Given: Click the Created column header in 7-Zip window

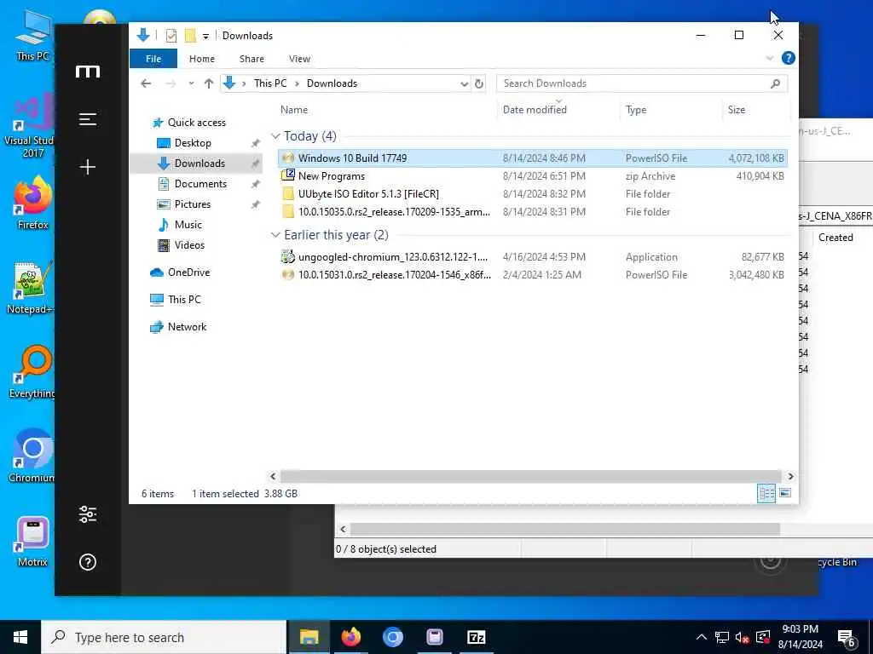Looking at the screenshot, I should click(835, 238).
